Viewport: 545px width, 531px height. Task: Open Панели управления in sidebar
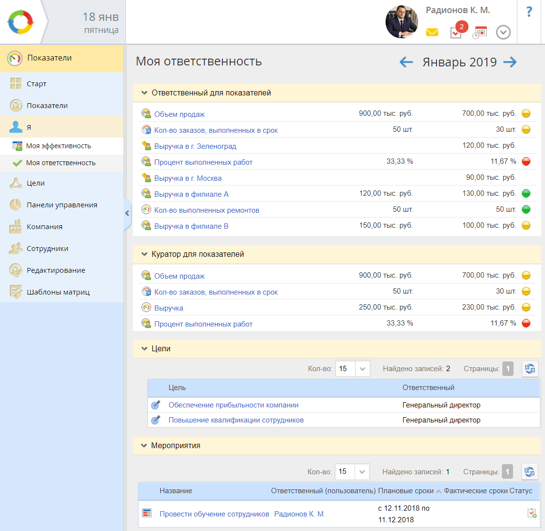62,205
